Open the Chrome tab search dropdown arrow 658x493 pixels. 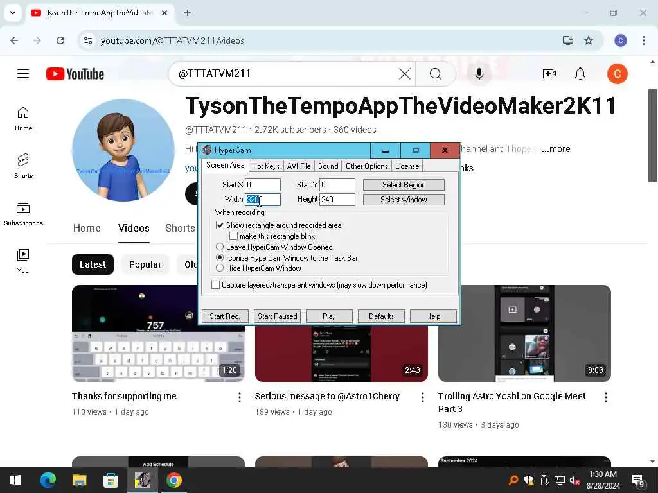click(13, 13)
